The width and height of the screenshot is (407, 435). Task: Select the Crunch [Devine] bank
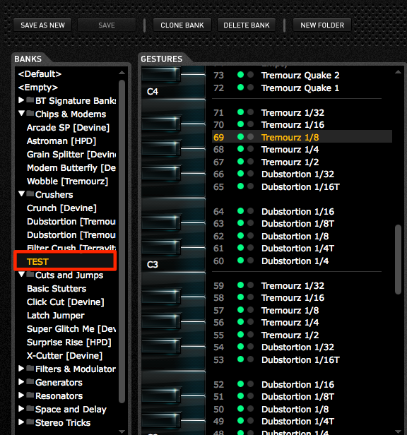click(61, 208)
